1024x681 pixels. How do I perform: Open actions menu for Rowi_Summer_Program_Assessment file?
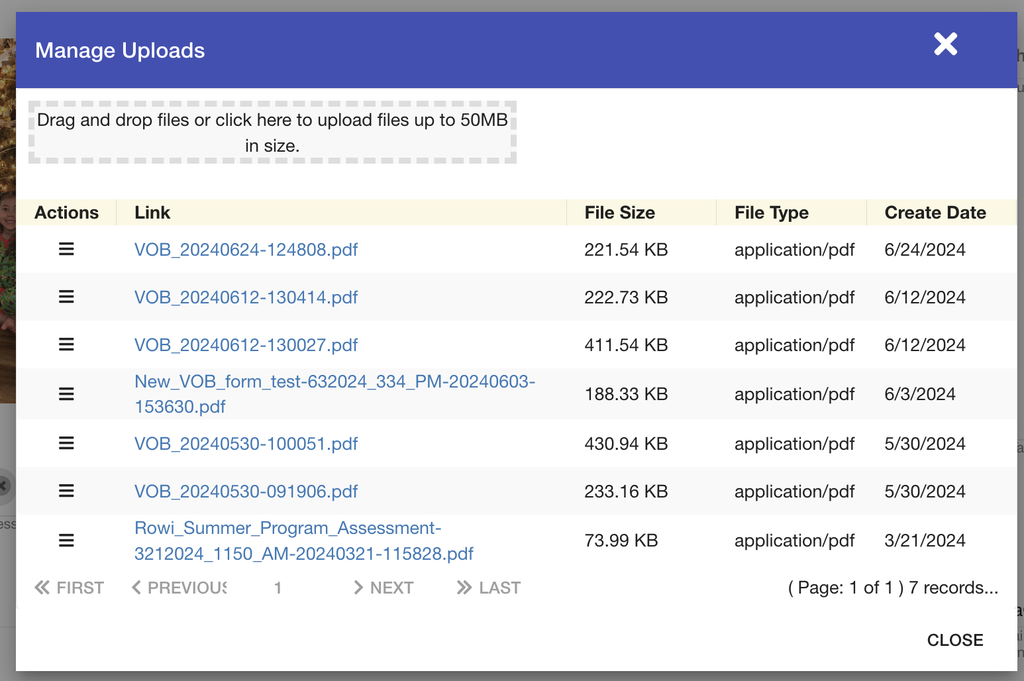tap(66, 541)
